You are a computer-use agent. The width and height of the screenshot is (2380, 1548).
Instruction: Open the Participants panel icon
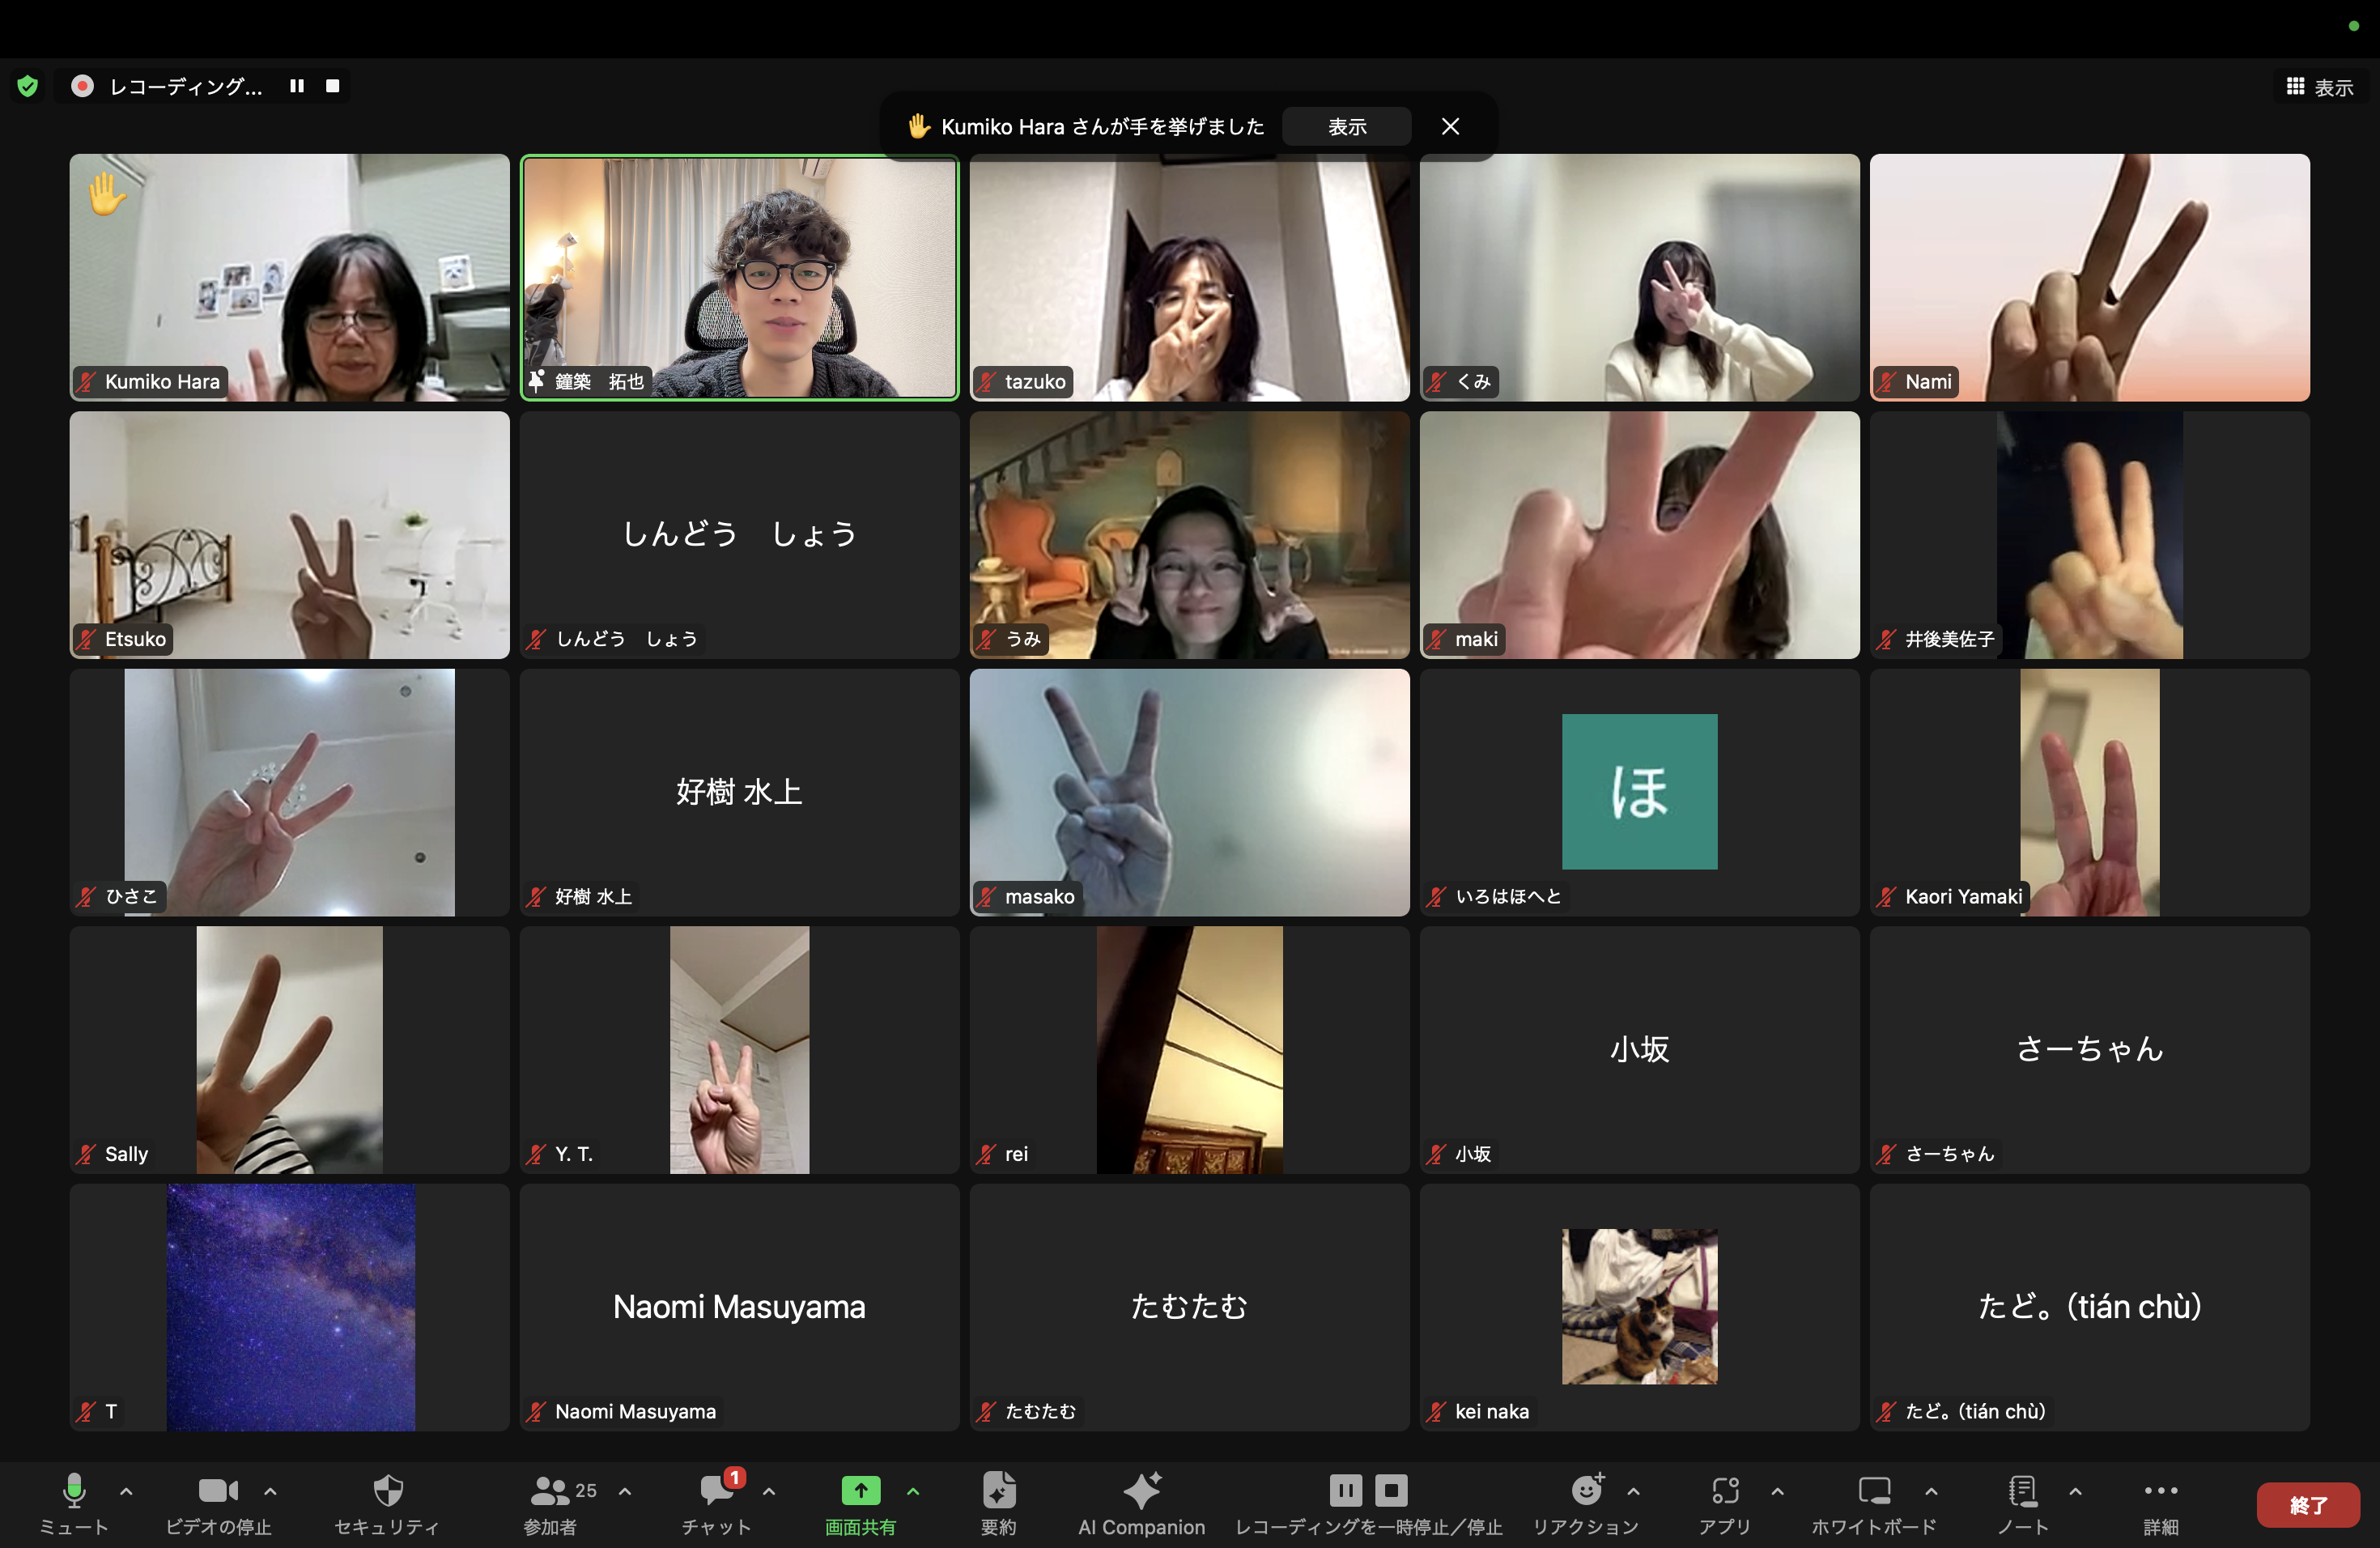point(549,1491)
